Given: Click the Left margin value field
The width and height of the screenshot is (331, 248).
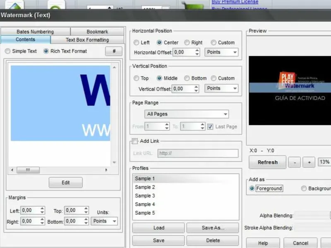Looking at the screenshot, I should click(30, 210).
